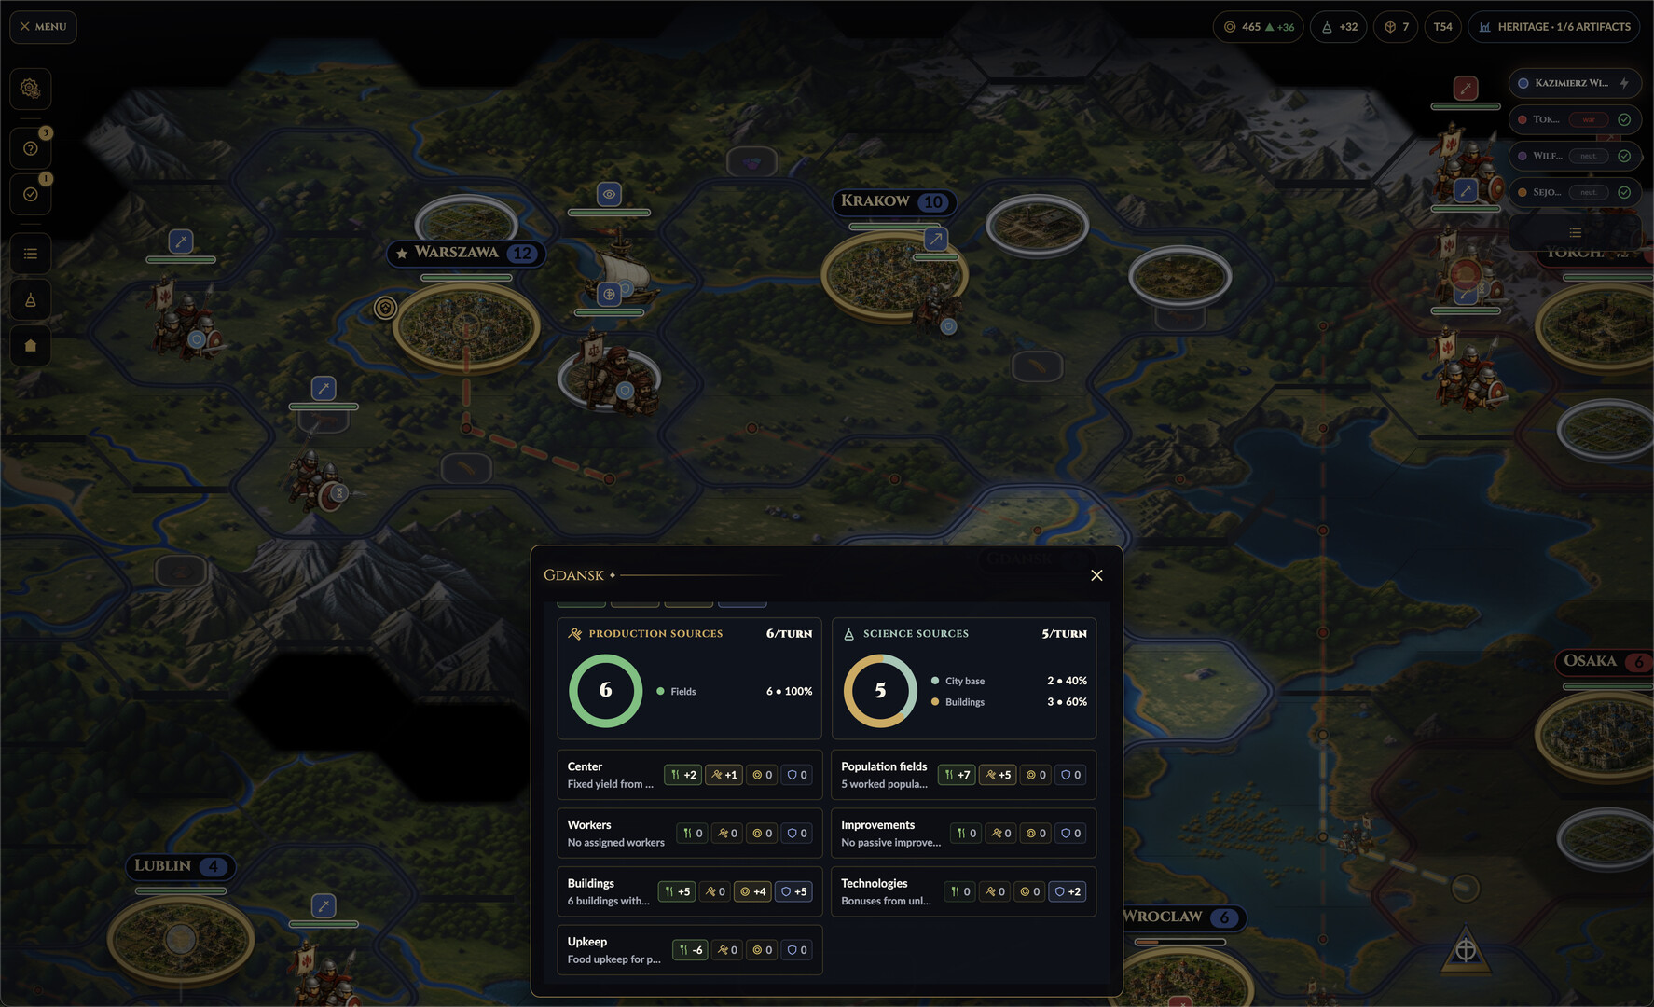Click the food -6 chip in the Upkeep row
Screen dimensions: 1654x1007
pyautogui.click(x=690, y=950)
